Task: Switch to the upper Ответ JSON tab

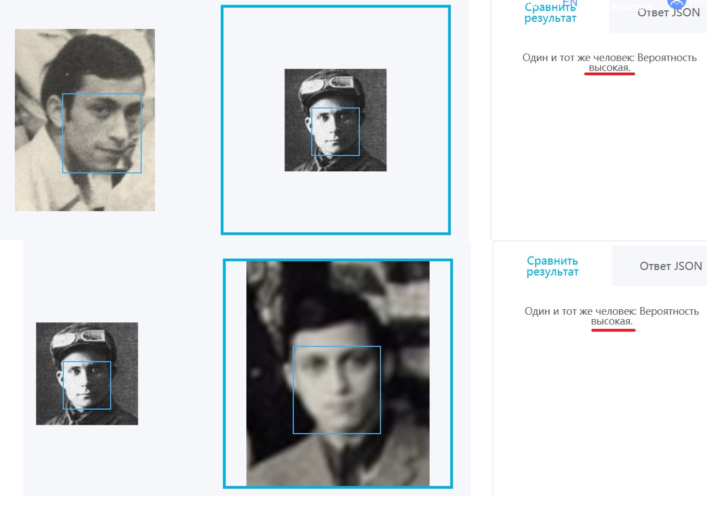Action: 668,13
